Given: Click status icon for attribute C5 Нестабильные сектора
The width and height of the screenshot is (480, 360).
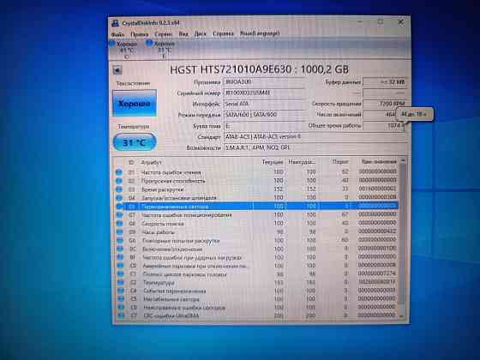Looking at the screenshot, I should point(121,299).
